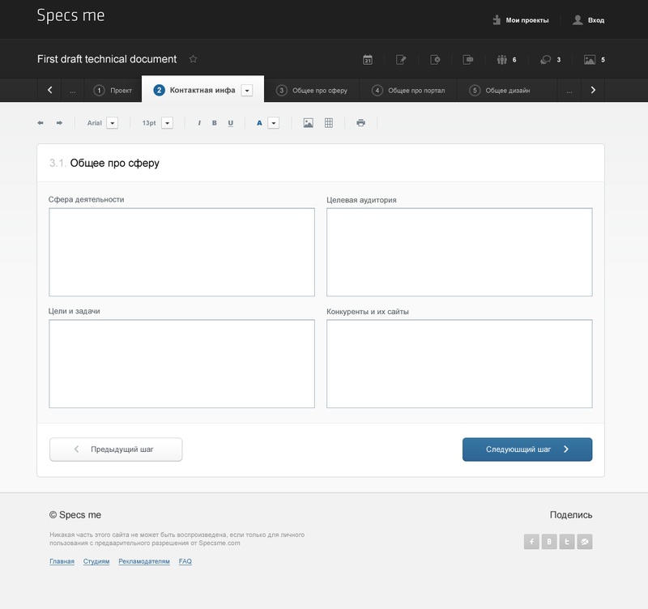Viewport: 648px width, 609px height.
Task: Click the Сфера деятельности text area
Action: click(181, 252)
